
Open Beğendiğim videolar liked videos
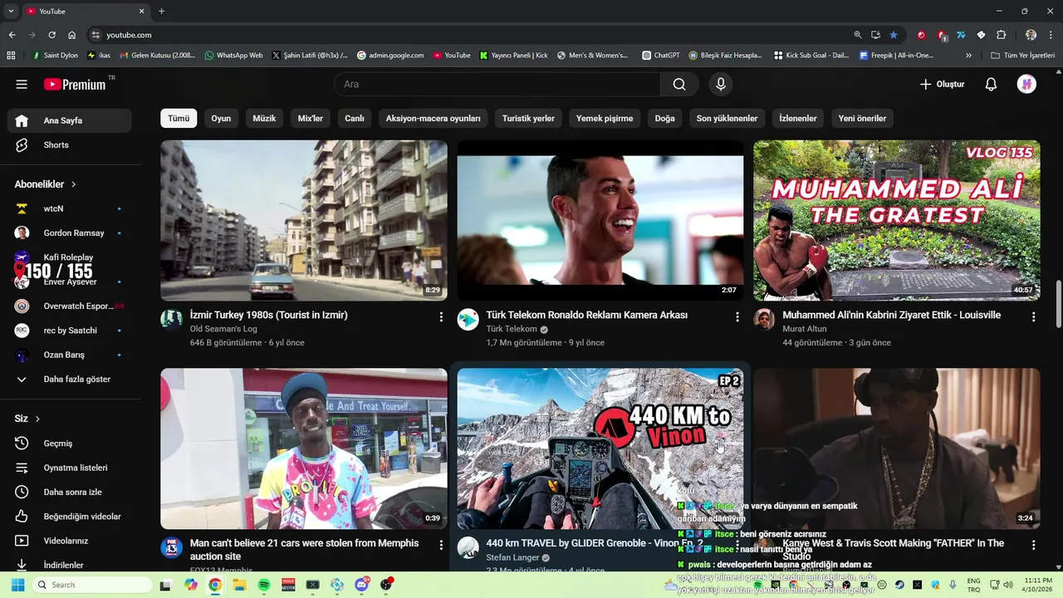coord(71,517)
